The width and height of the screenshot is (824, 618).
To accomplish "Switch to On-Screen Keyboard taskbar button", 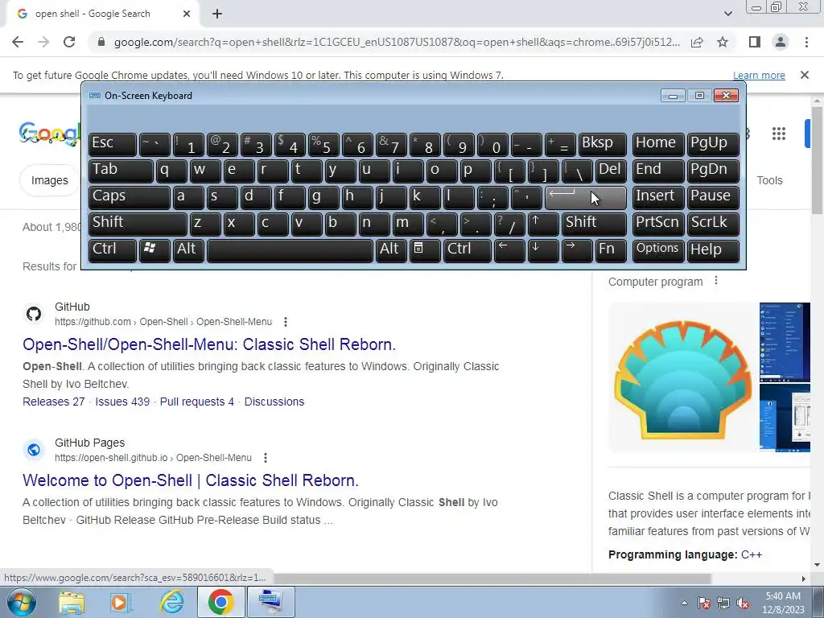I will [270, 602].
